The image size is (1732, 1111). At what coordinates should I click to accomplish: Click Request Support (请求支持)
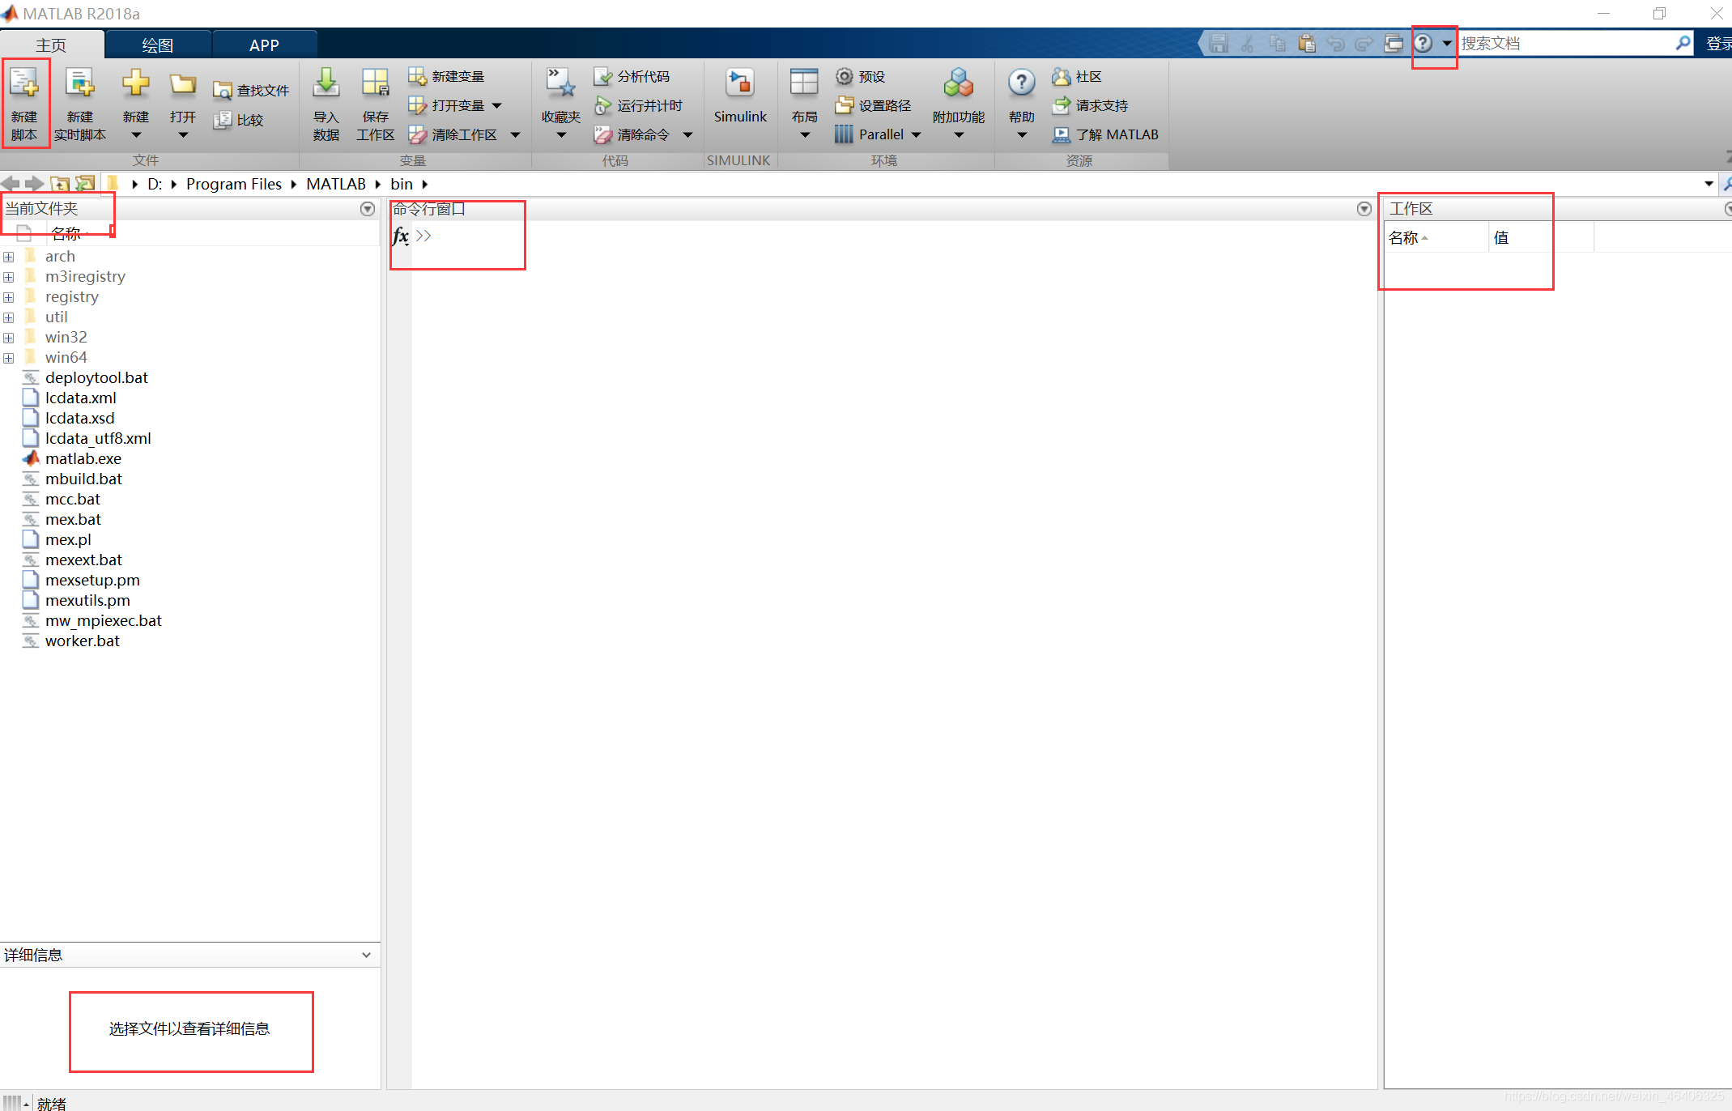click(1090, 105)
